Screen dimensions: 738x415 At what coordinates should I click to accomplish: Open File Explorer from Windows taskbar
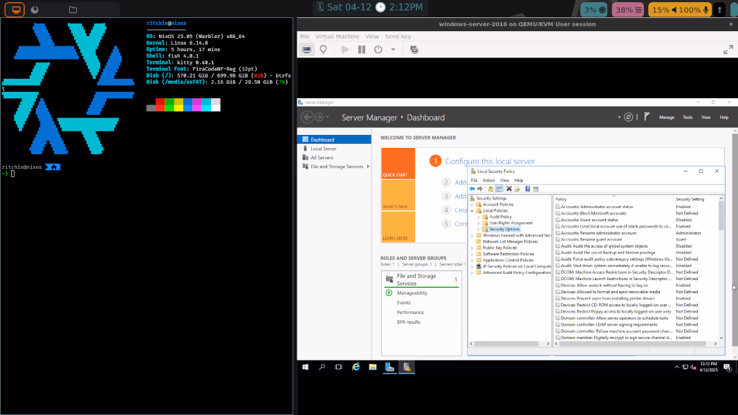coord(373,367)
